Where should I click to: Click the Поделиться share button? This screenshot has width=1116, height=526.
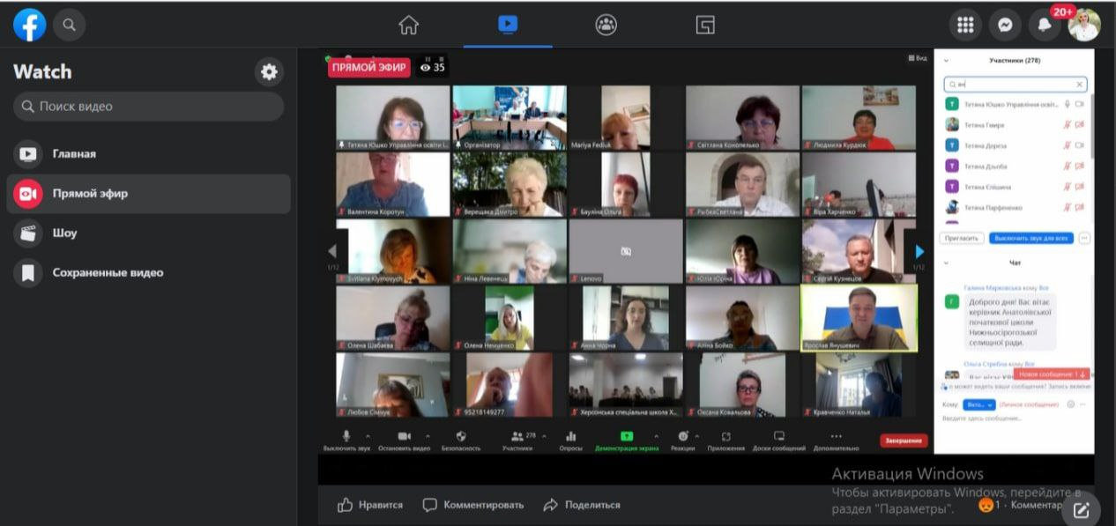coord(582,505)
